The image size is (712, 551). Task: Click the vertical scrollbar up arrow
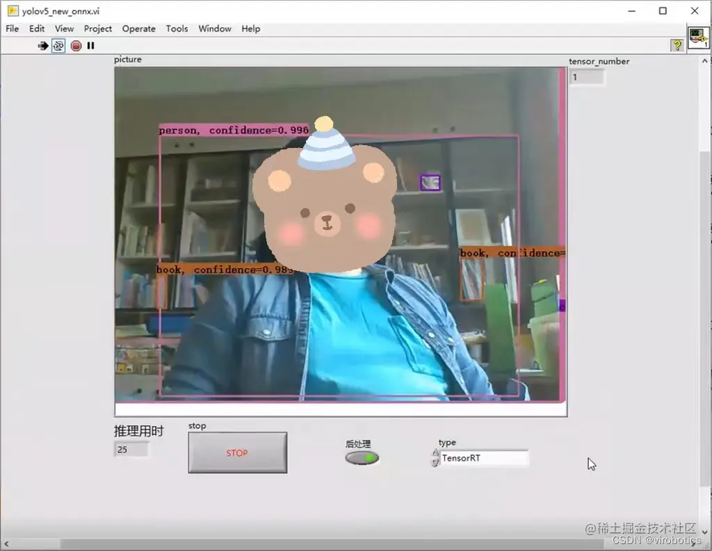[705, 61]
